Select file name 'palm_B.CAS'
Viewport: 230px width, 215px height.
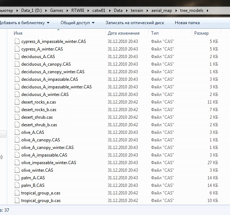(33, 185)
